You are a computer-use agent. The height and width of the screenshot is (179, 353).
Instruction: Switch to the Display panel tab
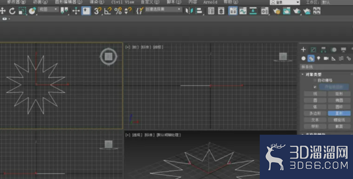coord(344,49)
